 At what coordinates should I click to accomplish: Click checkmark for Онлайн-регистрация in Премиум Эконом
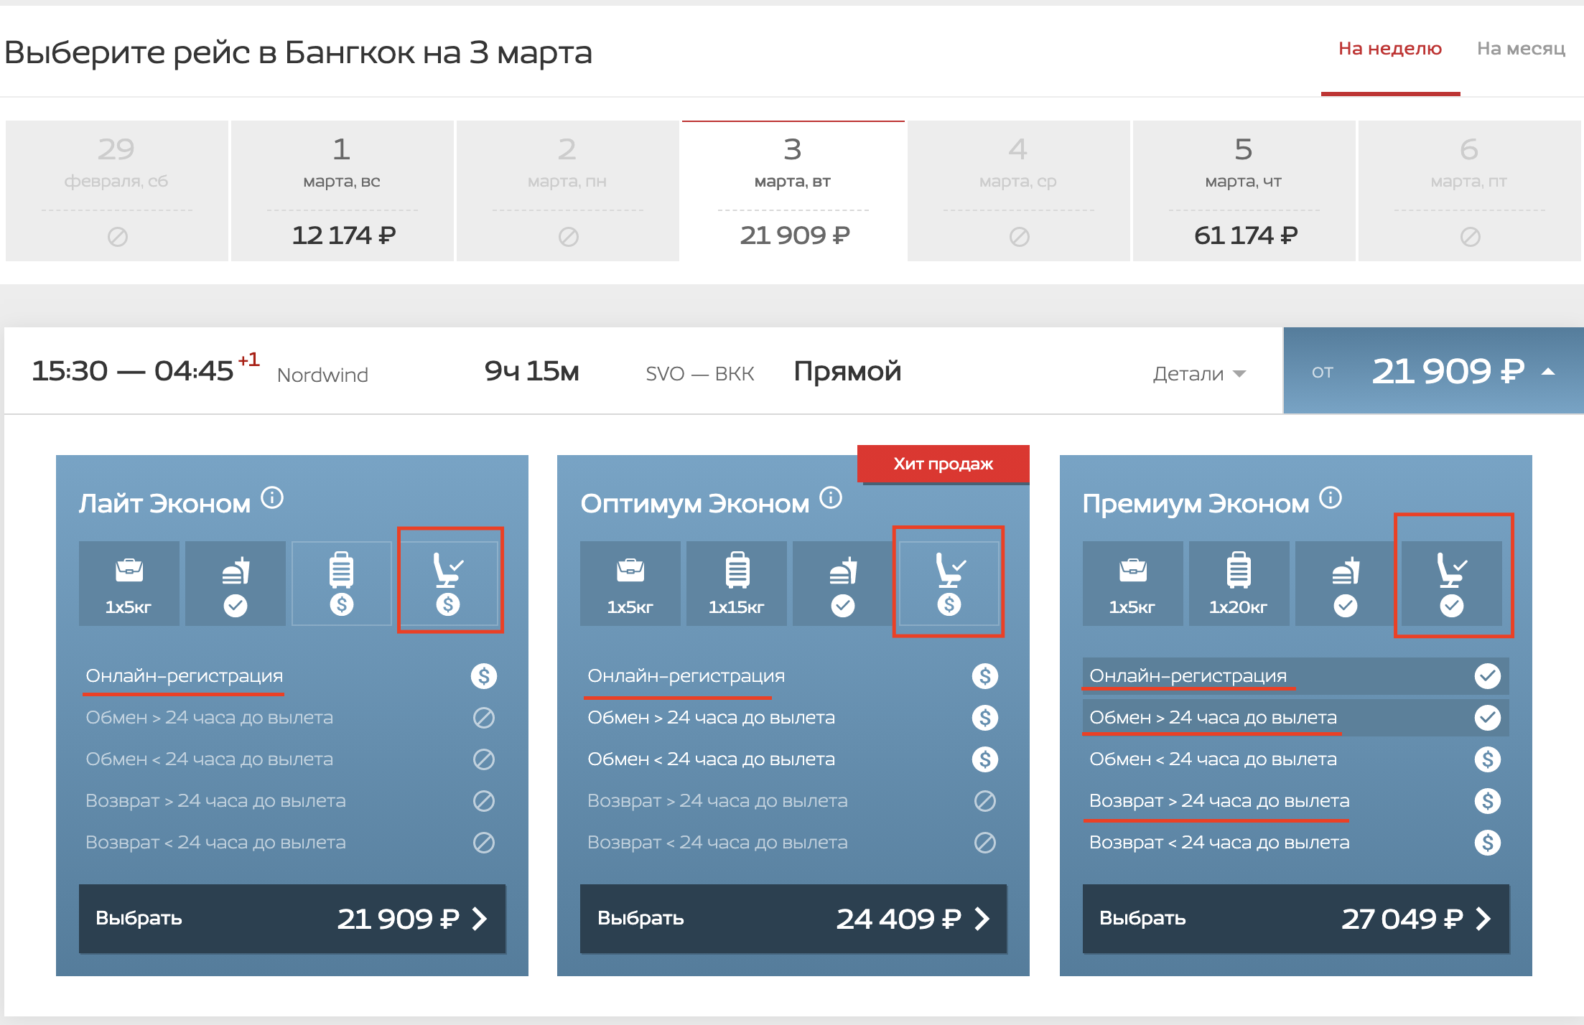[x=1488, y=676]
